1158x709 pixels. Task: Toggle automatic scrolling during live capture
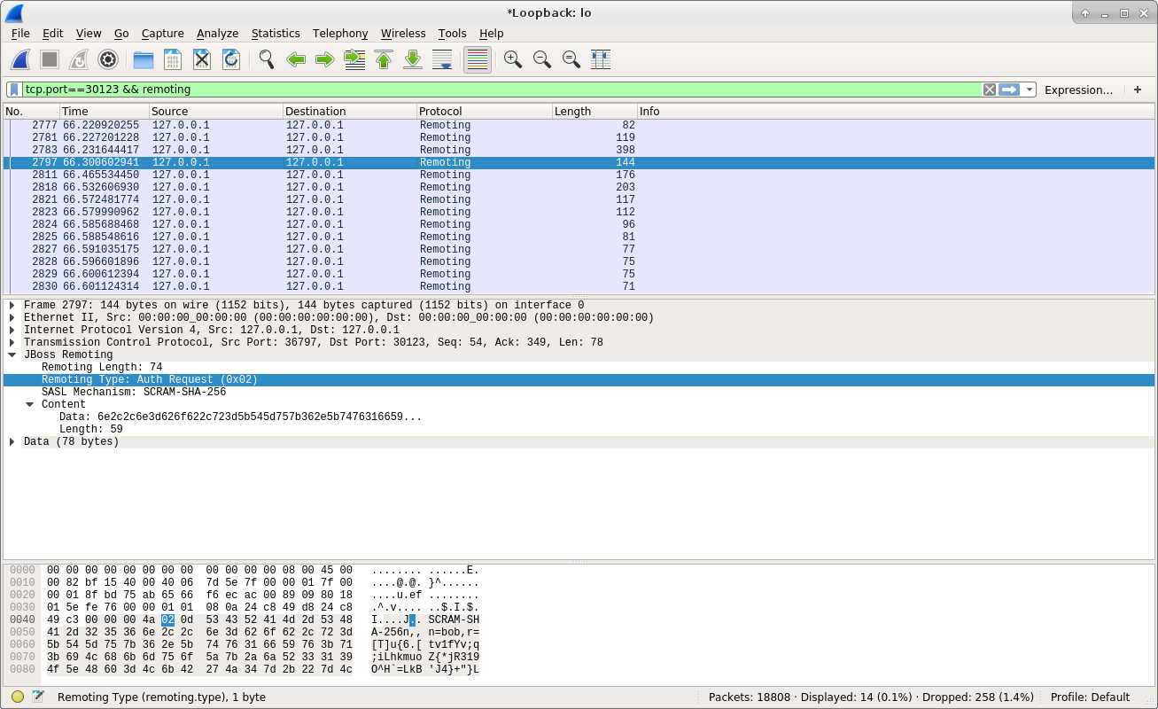[x=442, y=59]
